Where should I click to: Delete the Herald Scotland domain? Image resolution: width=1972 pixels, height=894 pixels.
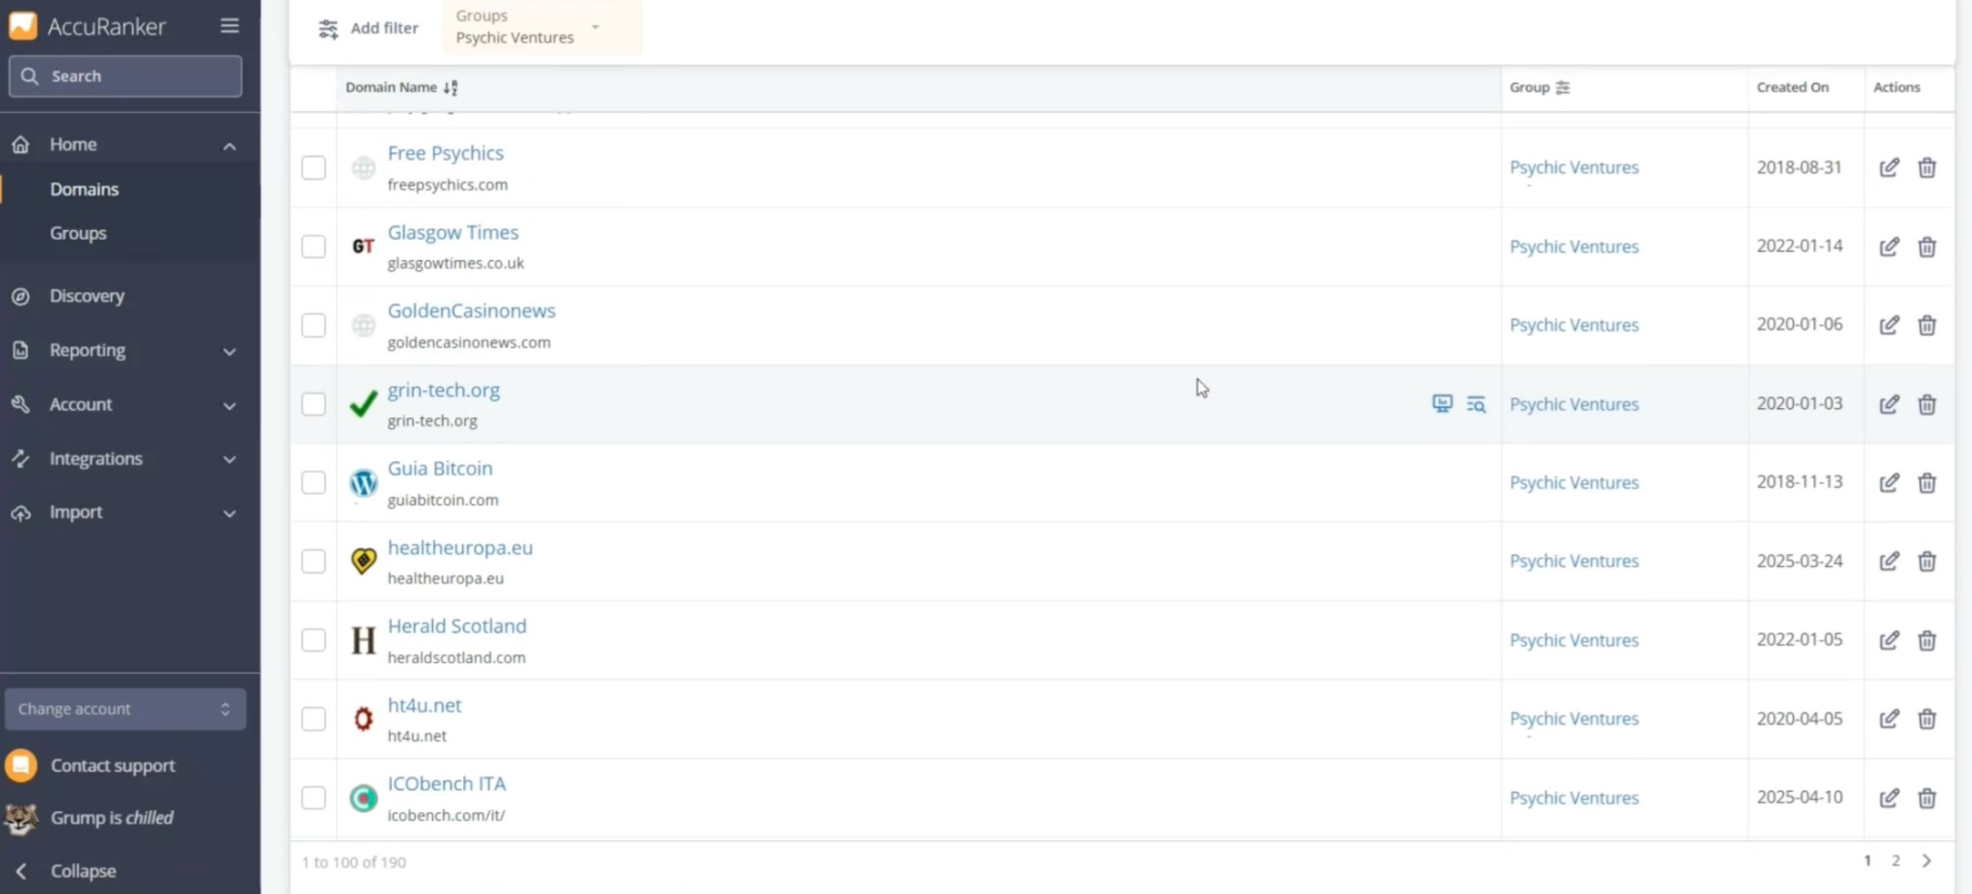[1927, 640]
